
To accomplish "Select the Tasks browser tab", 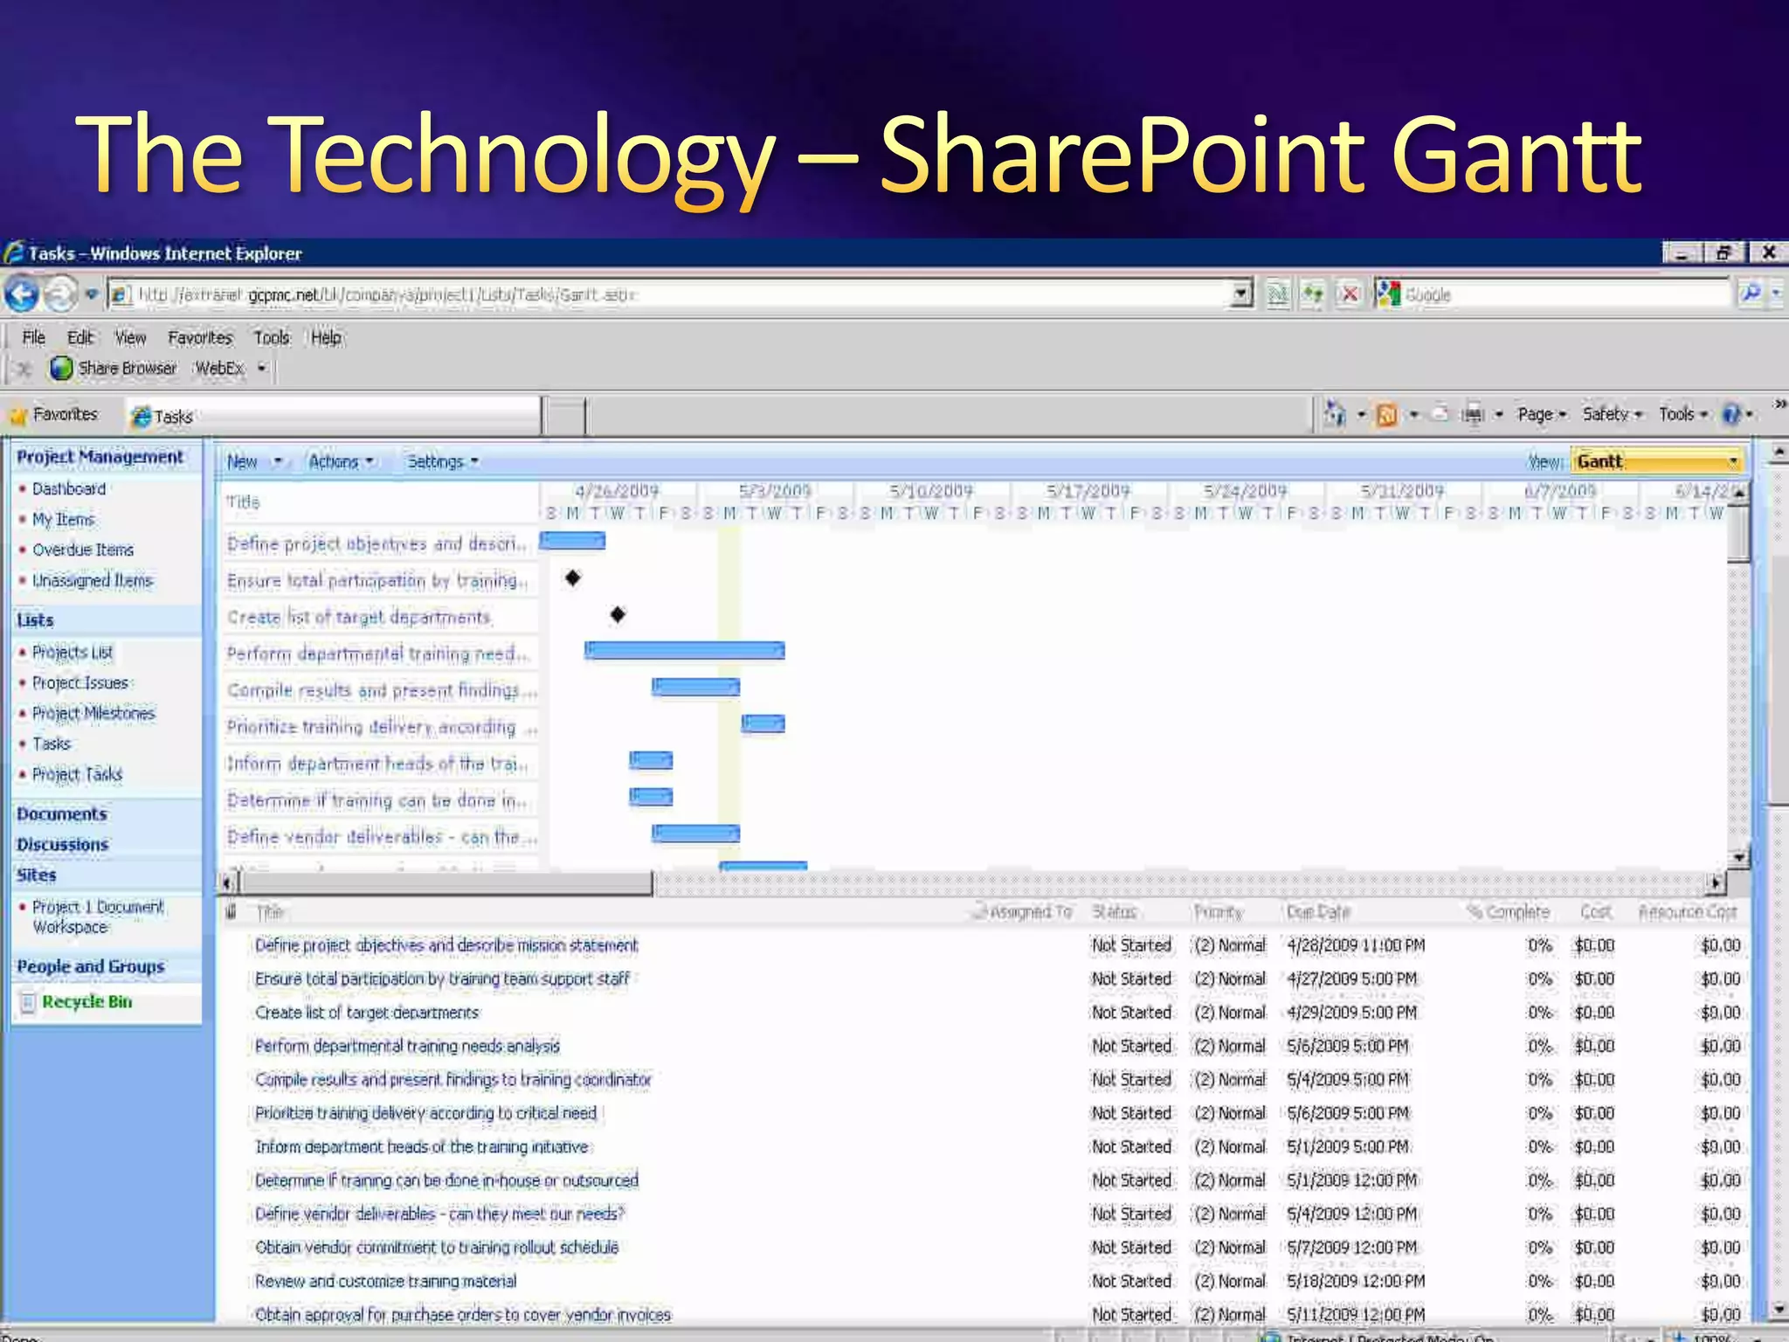I will (x=333, y=417).
